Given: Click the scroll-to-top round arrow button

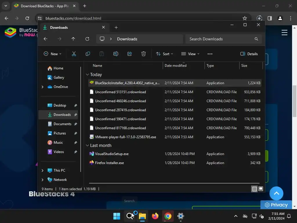Looking at the screenshot, I should click(276, 193).
